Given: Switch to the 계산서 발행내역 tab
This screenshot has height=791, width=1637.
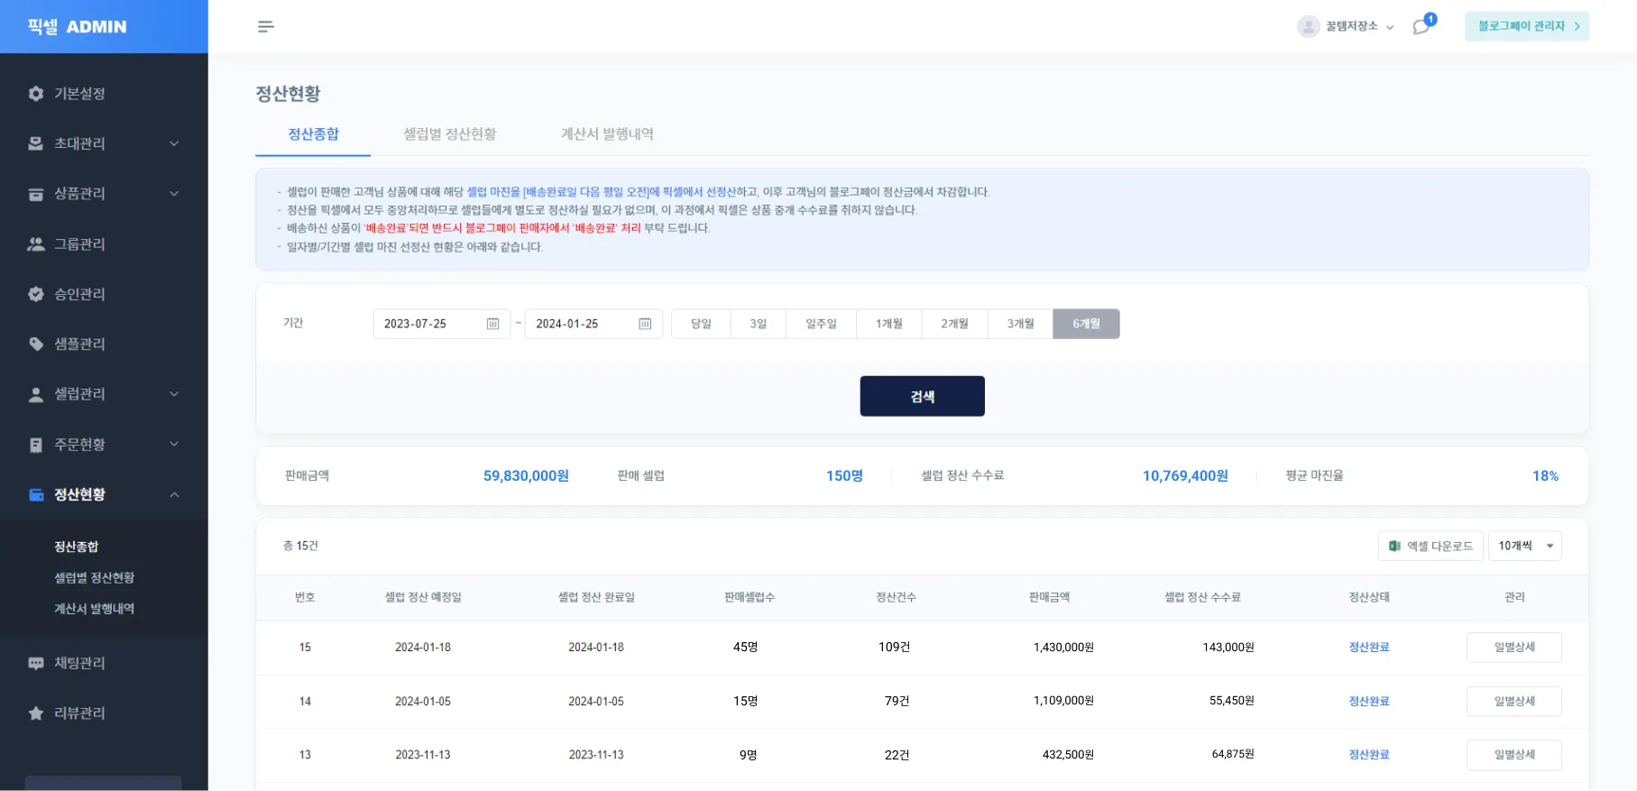Looking at the screenshot, I should point(607,134).
